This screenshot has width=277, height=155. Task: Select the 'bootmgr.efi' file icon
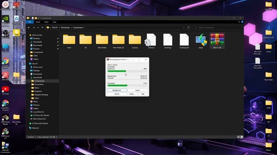click(184, 40)
